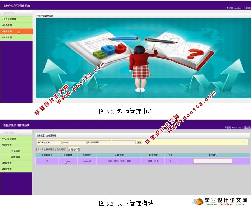Click 退出系统 logout link in Figure 5.3 screenshot
The image size is (251, 208).
[247, 128]
